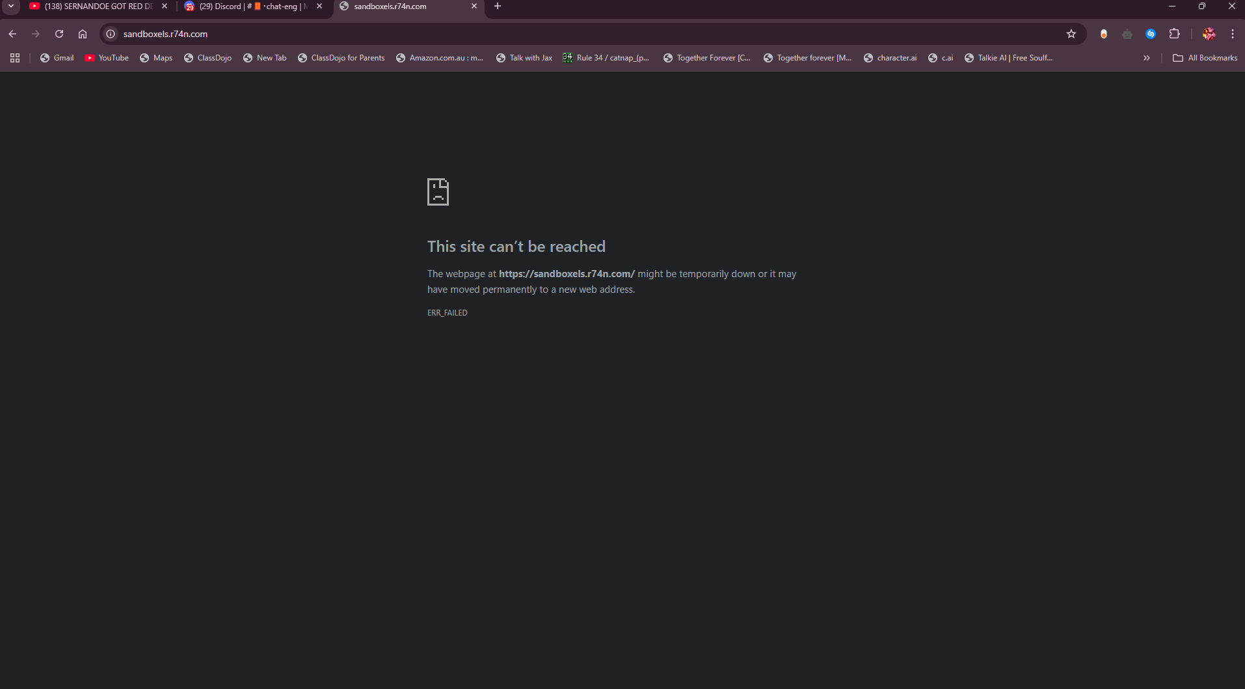Click the ERR_FAILED error text
This screenshot has width=1245, height=689.
[447, 312]
